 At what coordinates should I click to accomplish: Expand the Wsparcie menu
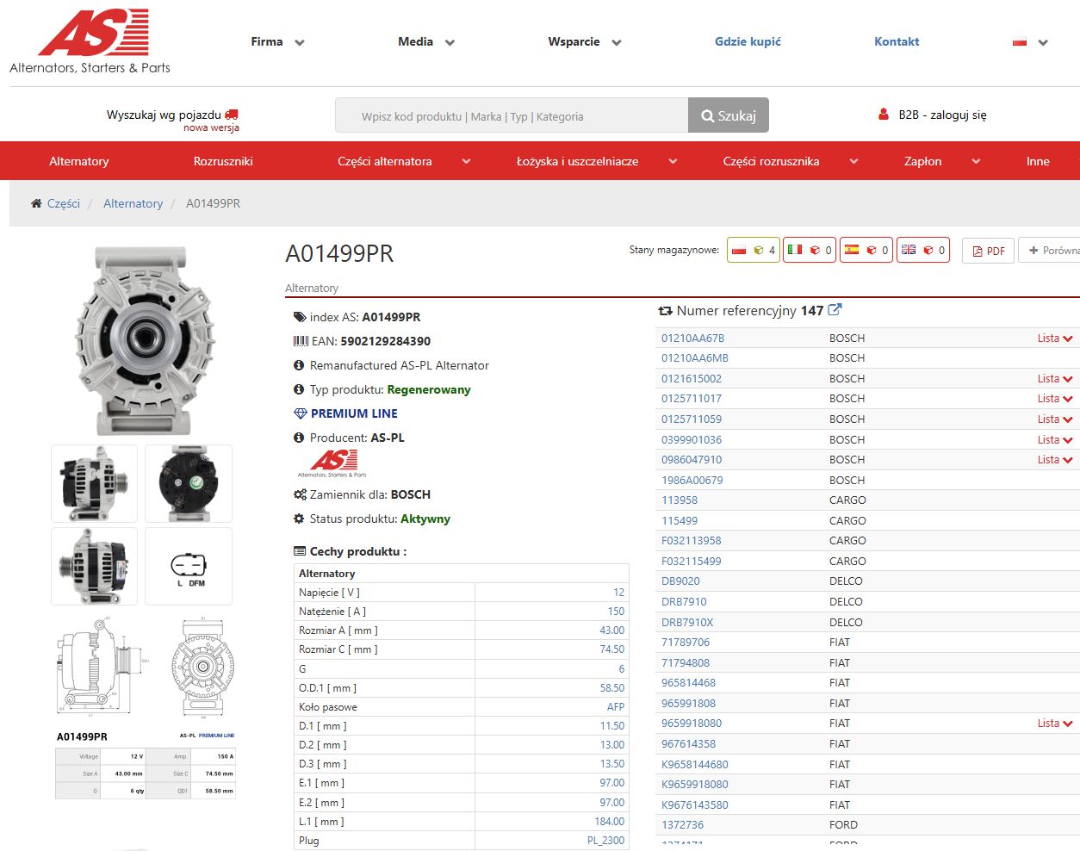(x=585, y=41)
